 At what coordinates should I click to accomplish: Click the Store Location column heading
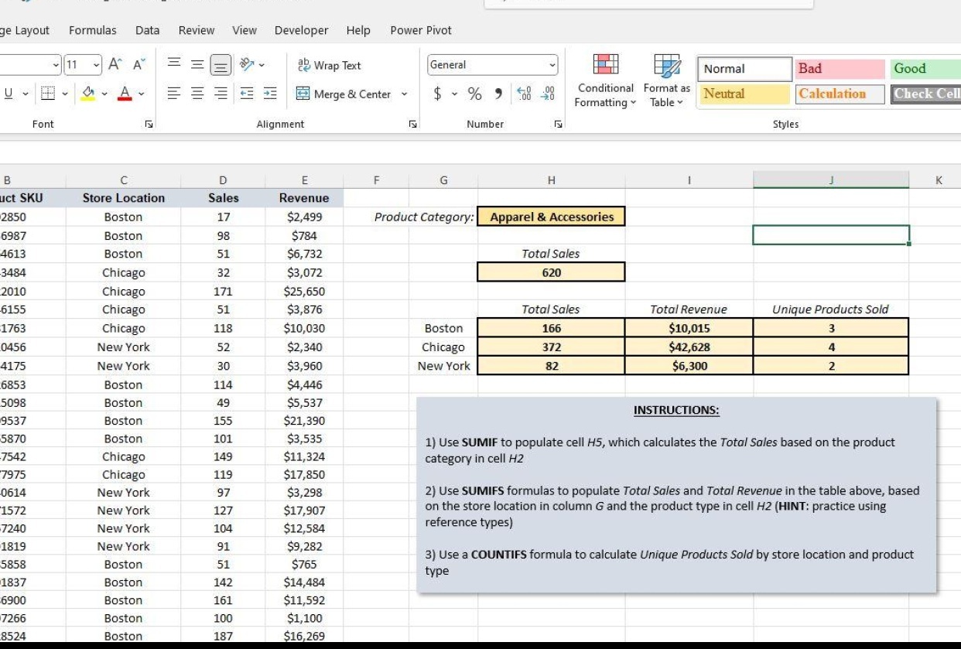point(124,198)
